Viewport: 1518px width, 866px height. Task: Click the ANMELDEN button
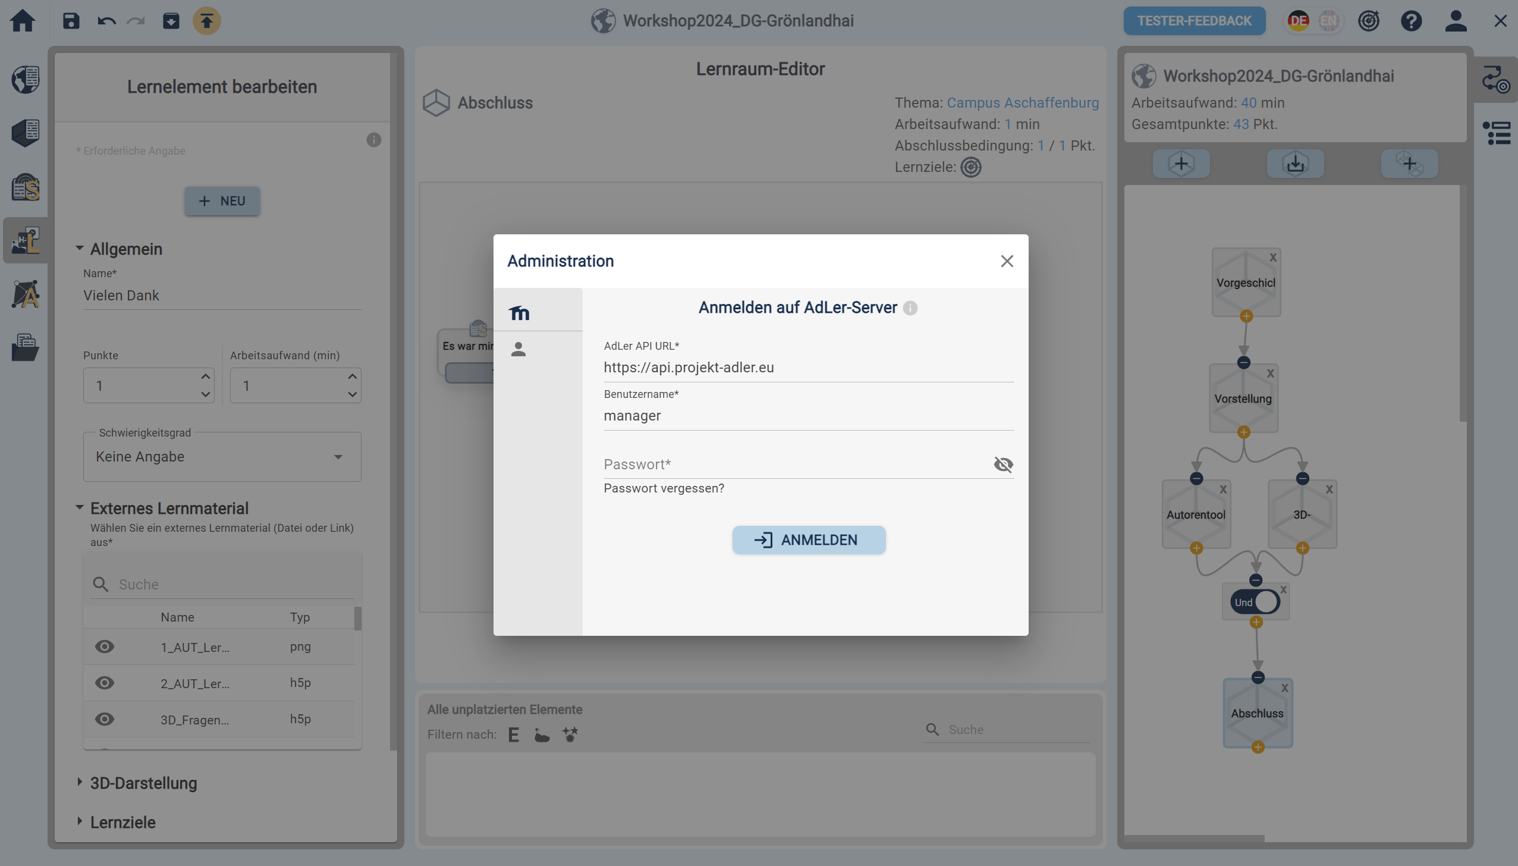pyautogui.click(x=809, y=540)
